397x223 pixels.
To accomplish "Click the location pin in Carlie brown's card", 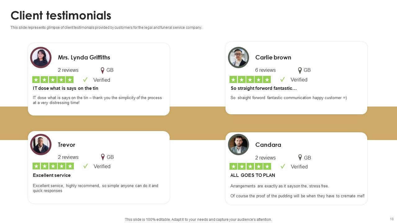I will (x=300, y=70).
